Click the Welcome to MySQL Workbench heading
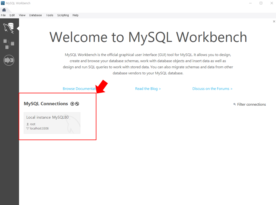Image resolution: width=276 pixels, height=205 pixels. click(x=148, y=37)
